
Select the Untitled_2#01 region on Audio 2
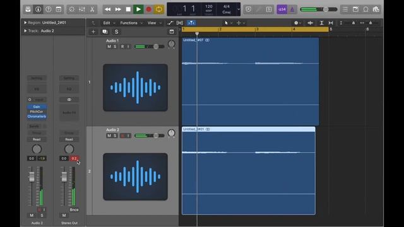coord(248,171)
